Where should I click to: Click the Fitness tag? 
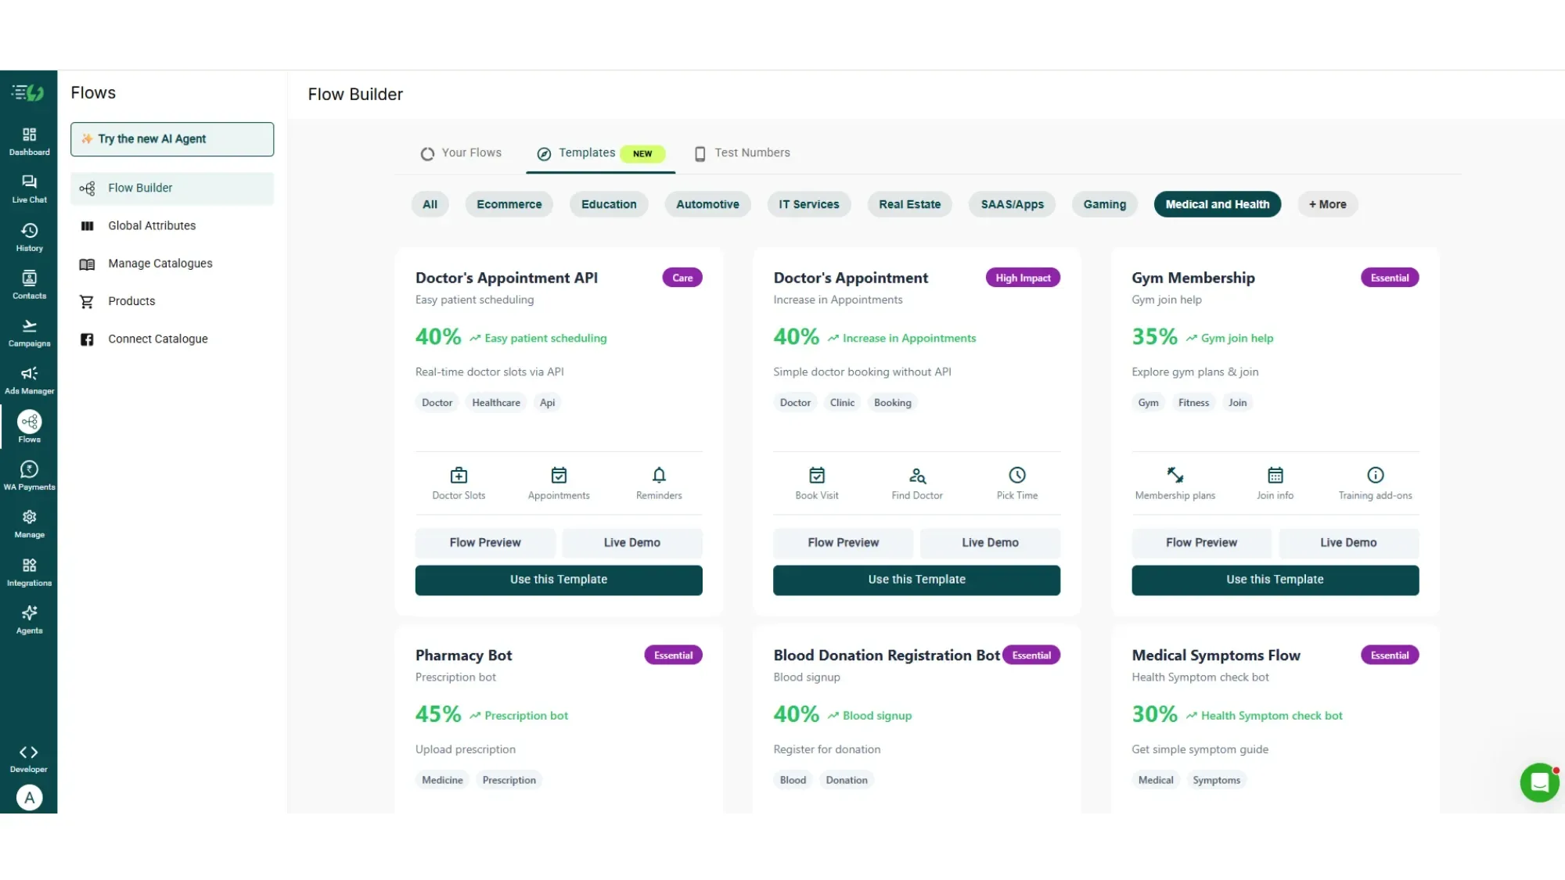pos(1193,403)
